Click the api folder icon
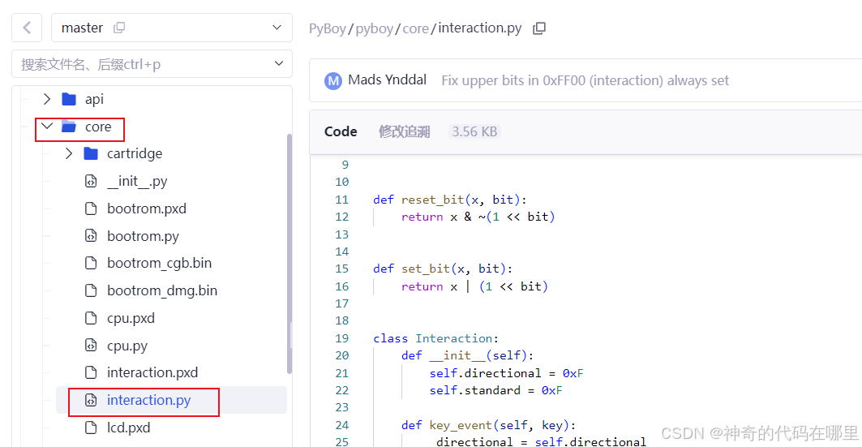Screen dimensions: 862x447 (x=69, y=99)
